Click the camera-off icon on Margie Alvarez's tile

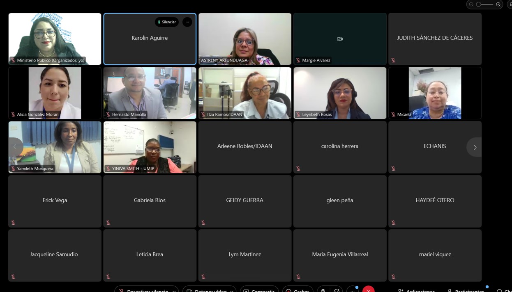pyautogui.click(x=340, y=39)
